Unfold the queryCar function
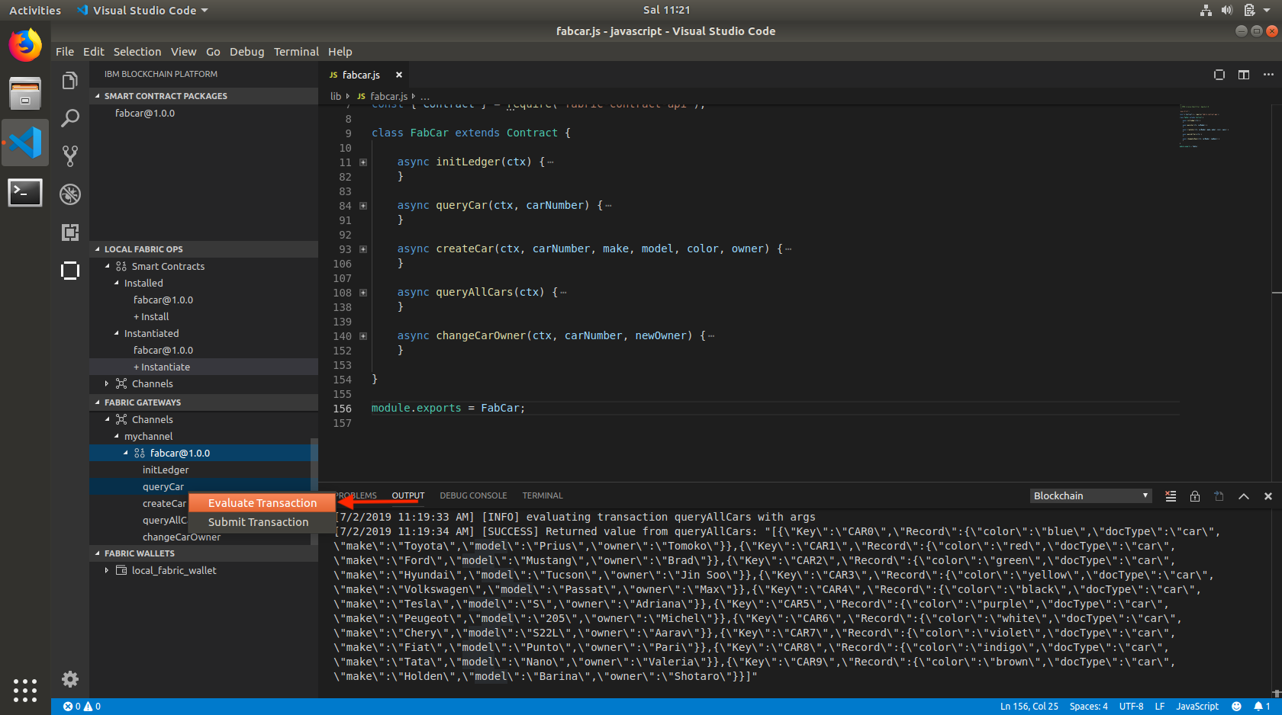The height and width of the screenshot is (715, 1282). click(363, 206)
